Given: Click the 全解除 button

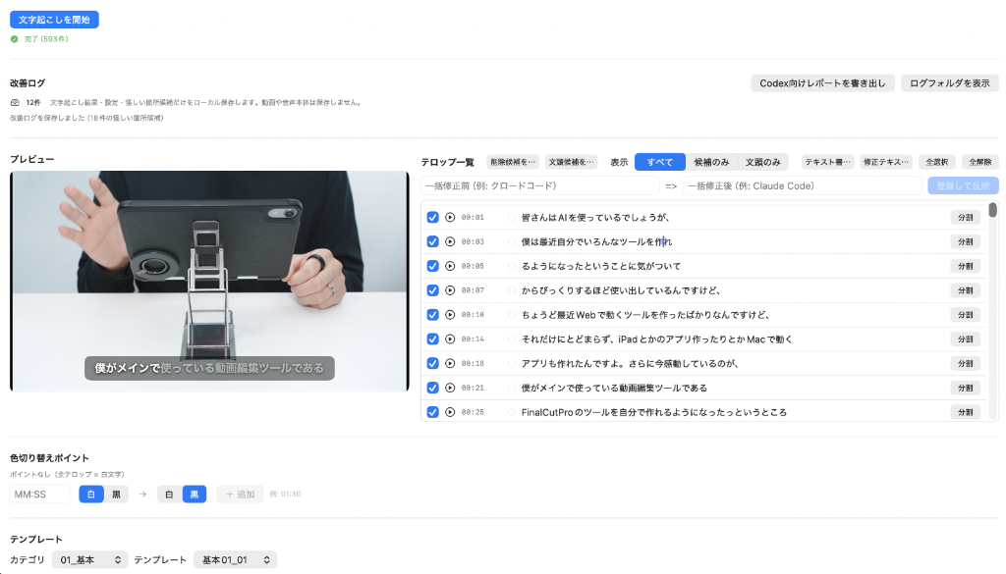Looking at the screenshot, I should (979, 162).
